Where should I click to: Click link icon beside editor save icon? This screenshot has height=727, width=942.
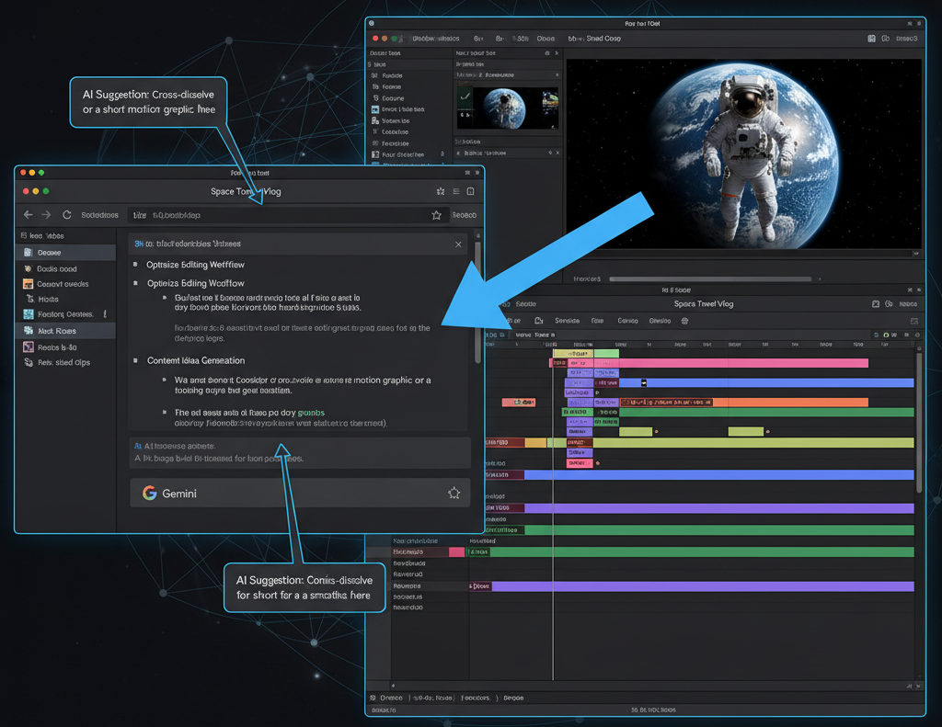click(886, 39)
